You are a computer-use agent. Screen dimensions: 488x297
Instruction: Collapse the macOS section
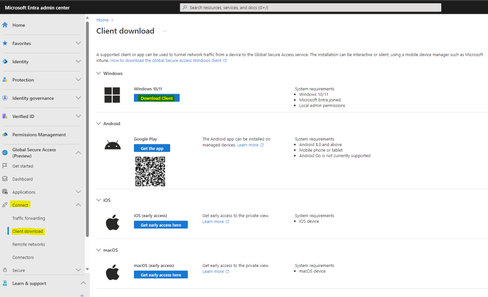(99, 250)
